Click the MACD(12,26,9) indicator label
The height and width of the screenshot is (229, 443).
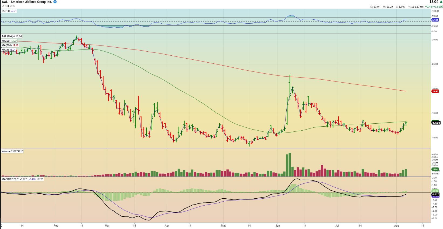(22, 179)
